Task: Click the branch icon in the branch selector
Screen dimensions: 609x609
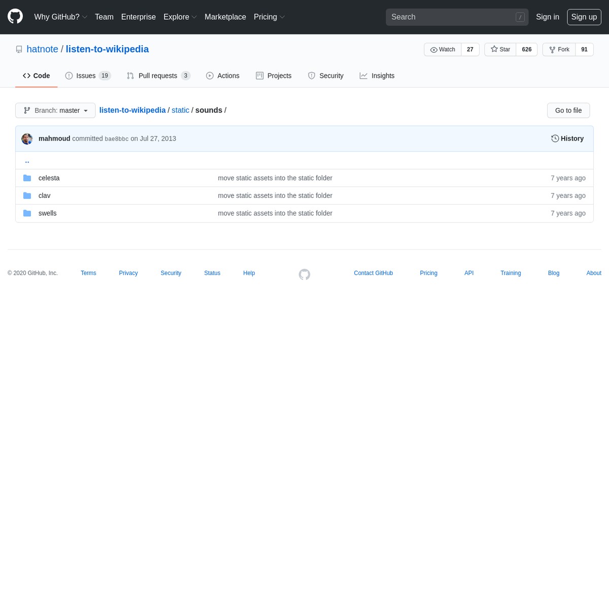Action: (27, 110)
